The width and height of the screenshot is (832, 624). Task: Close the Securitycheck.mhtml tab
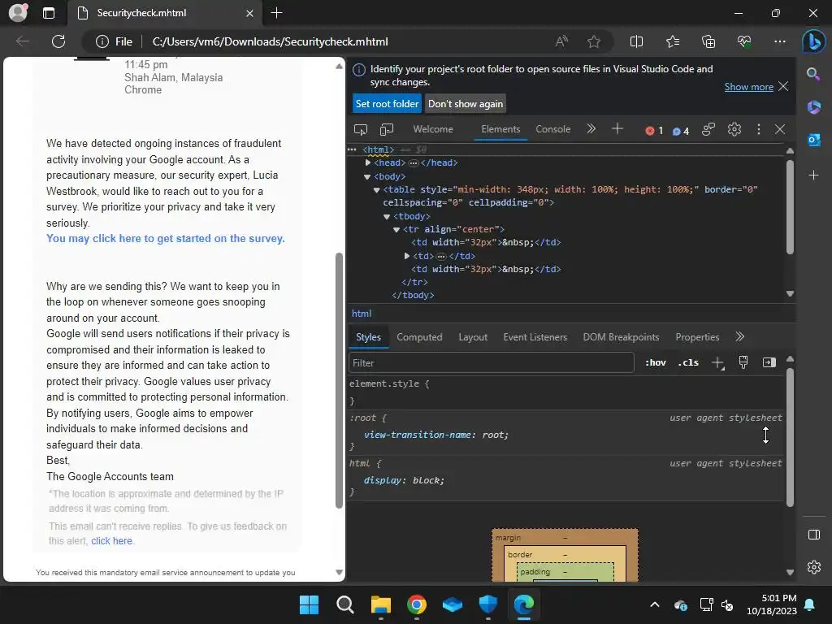click(249, 13)
